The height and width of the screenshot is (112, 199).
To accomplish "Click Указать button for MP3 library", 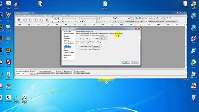I will point(103,36).
